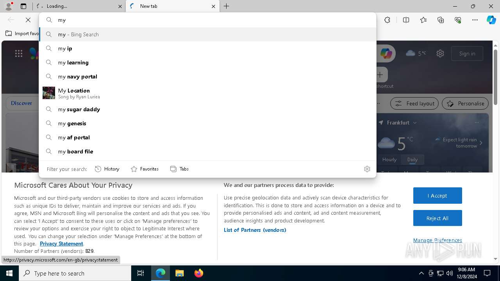Open the tab actions menu icon
This screenshot has height=281, width=500.
point(23,6)
